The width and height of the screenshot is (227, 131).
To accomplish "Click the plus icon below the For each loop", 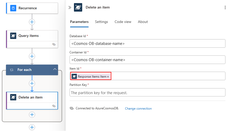I will tap(32, 127).
